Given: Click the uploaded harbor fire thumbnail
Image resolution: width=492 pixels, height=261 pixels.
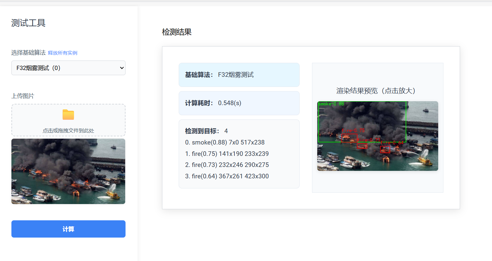Looking at the screenshot, I should click(68, 171).
